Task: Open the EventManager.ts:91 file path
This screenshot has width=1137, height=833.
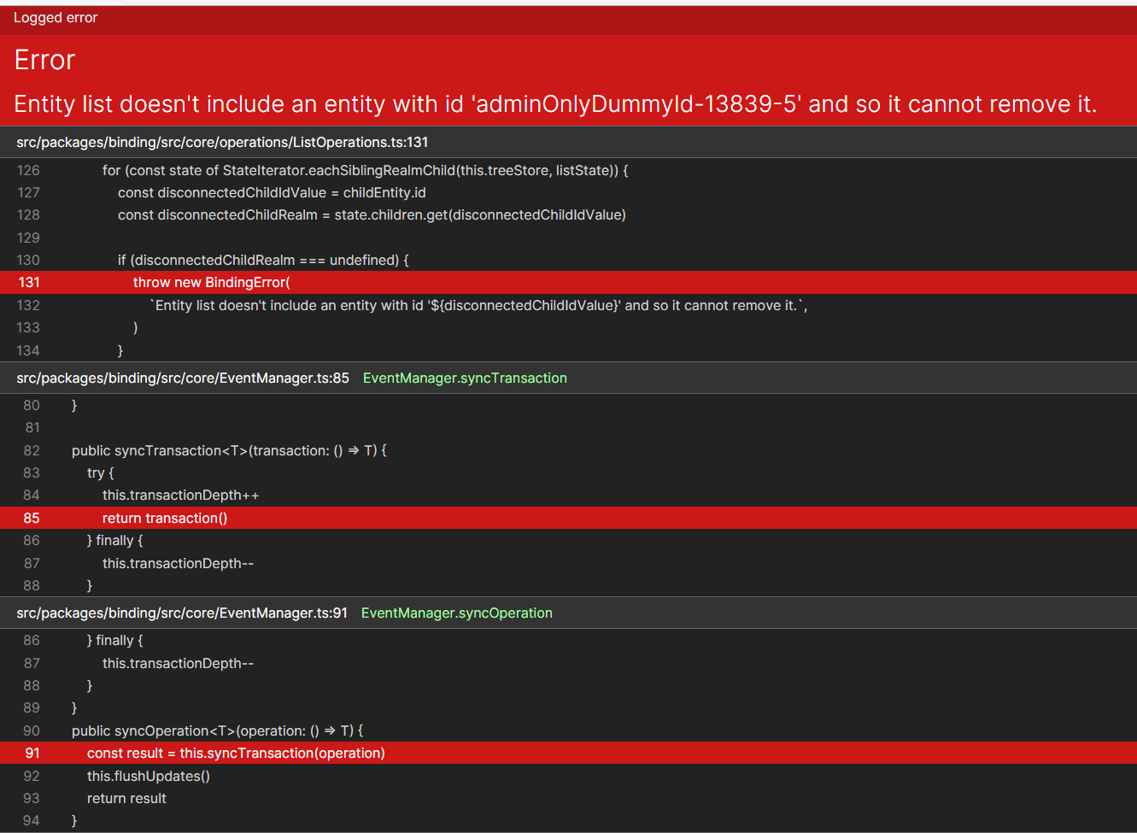Action: click(182, 613)
